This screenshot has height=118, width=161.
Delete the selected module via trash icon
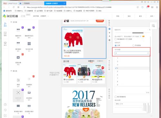pos(109,40)
